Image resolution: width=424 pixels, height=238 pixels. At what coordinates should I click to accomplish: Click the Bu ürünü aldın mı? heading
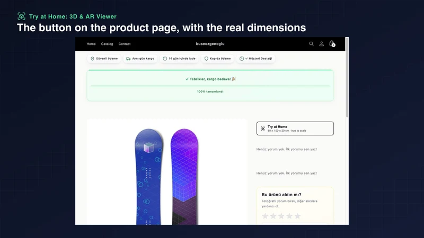point(281,195)
